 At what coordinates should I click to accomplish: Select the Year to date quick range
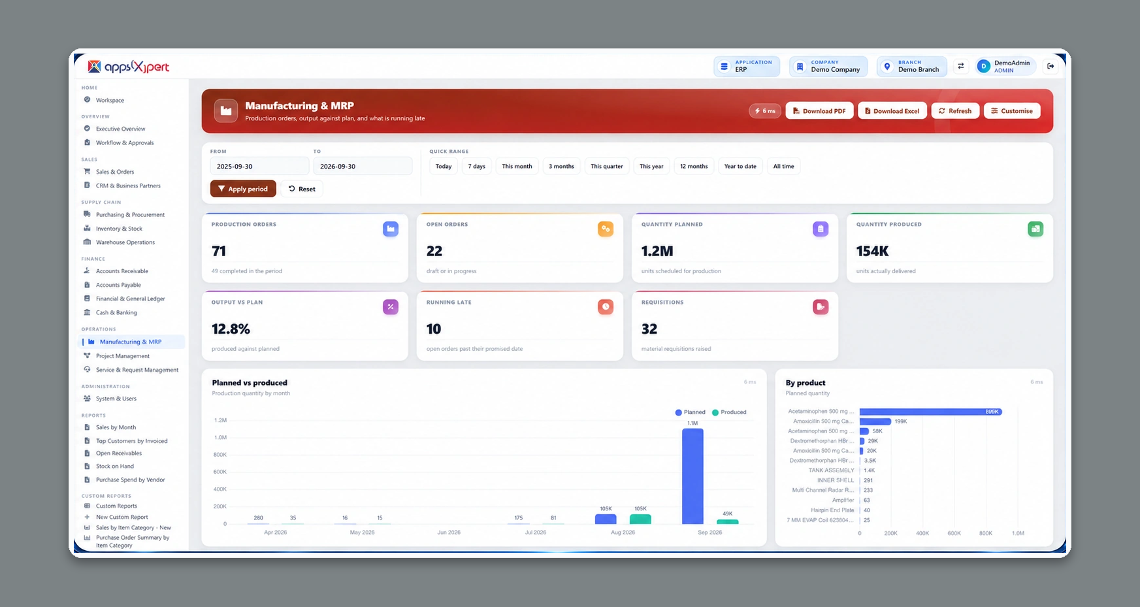[x=740, y=167]
